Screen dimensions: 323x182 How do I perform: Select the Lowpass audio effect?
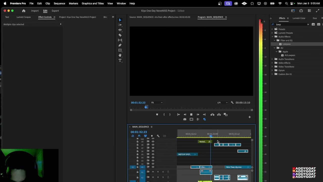(x=286, y=44)
